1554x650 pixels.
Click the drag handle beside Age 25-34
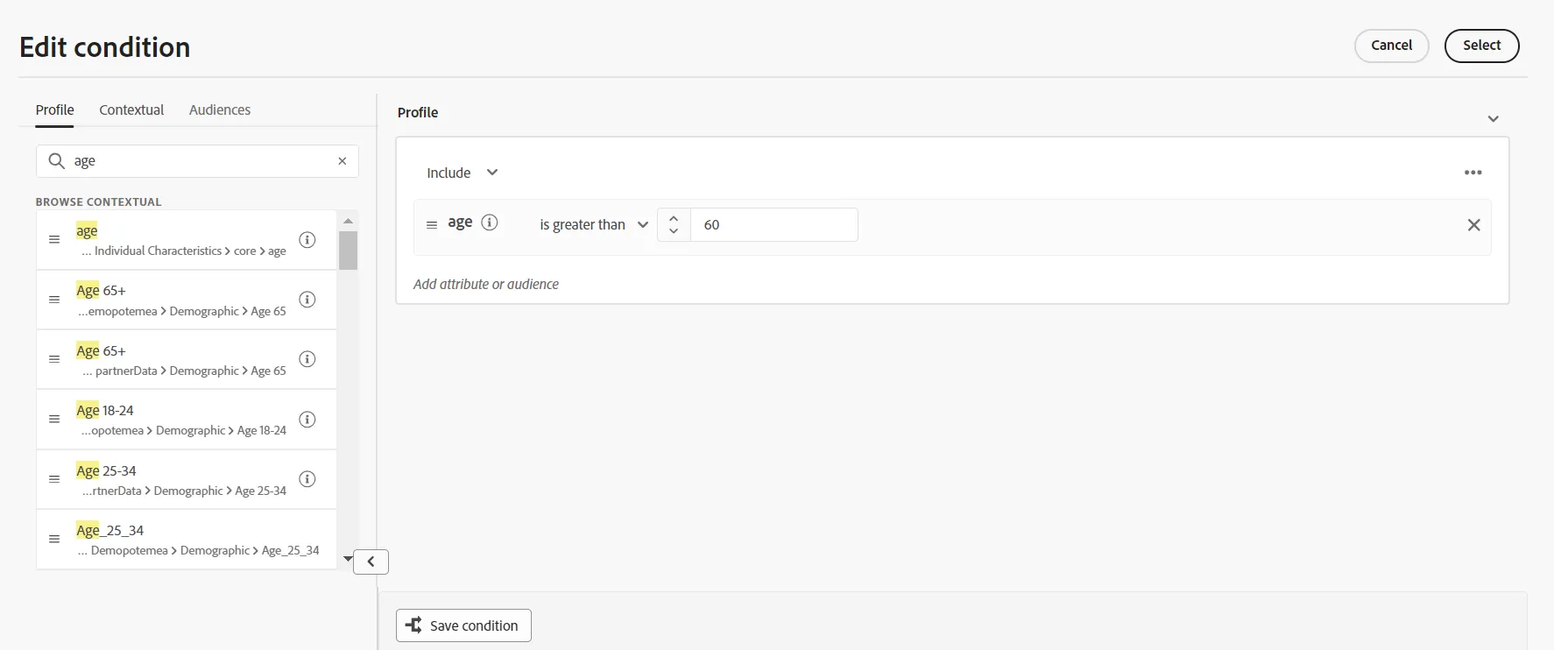(x=54, y=479)
